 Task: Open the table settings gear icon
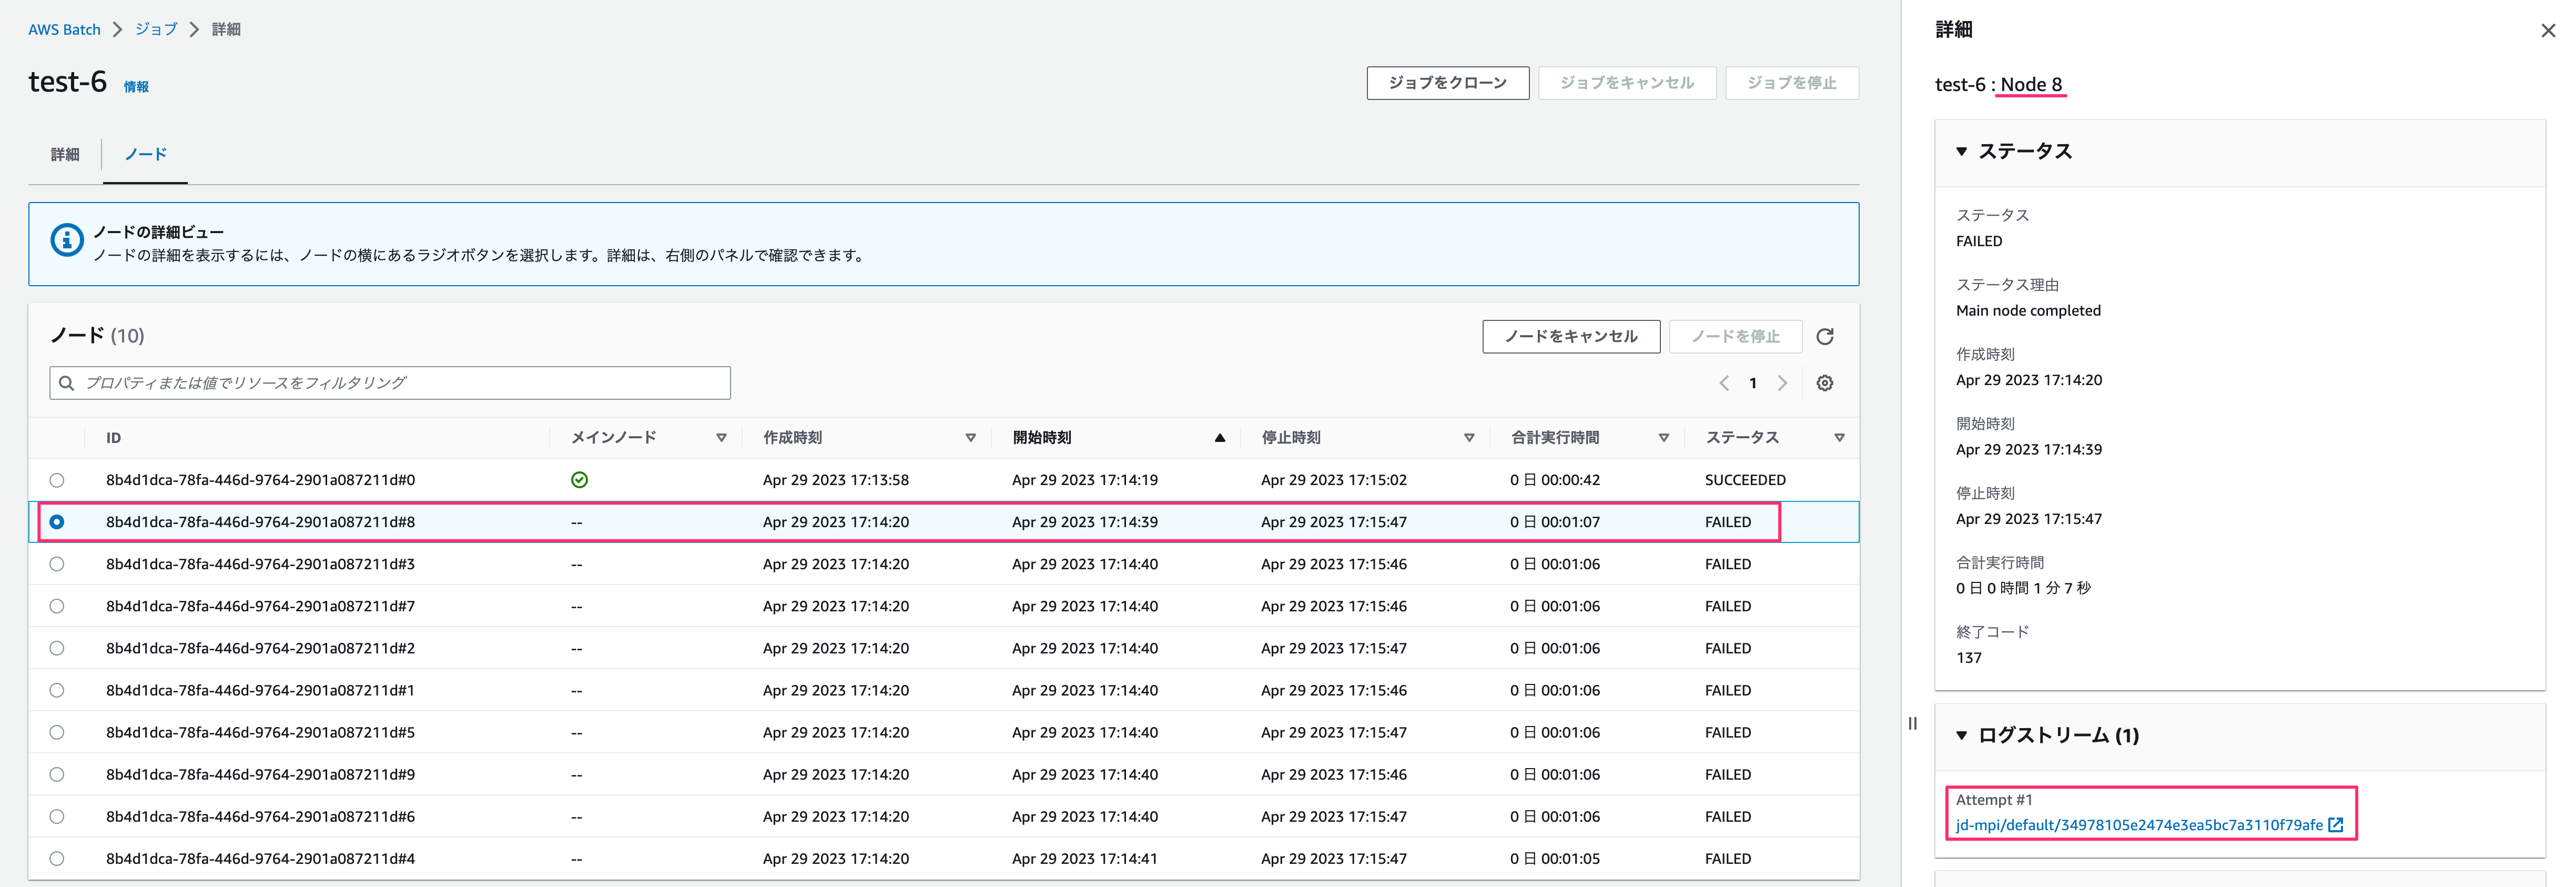tap(1825, 383)
